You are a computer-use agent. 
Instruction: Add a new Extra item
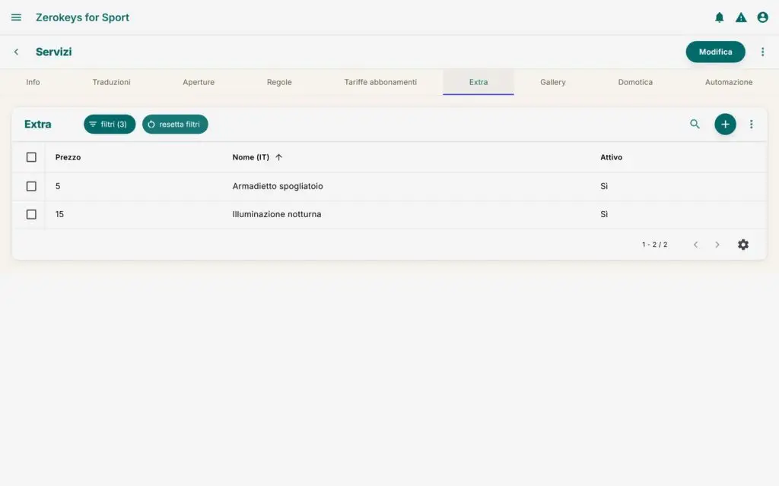coord(725,124)
